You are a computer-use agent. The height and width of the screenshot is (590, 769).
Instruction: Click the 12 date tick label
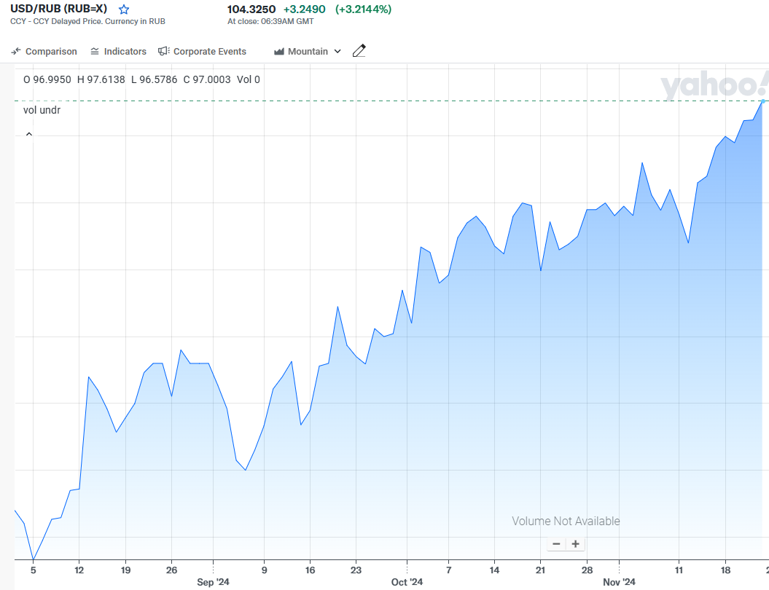coord(79,570)
